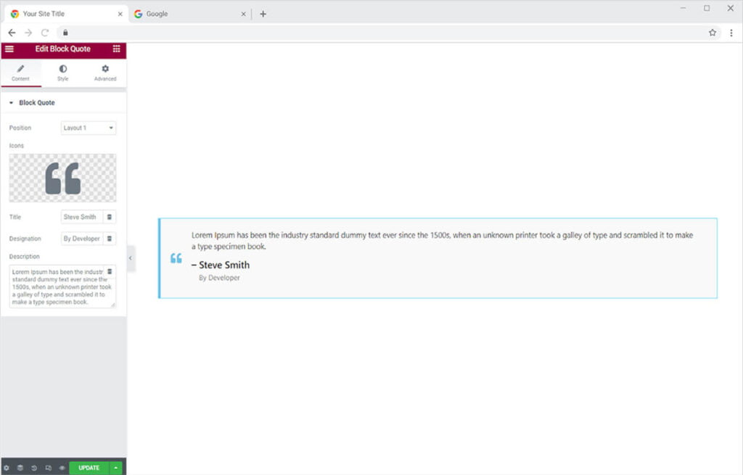This screenshot has width=743, height=475.
Task: Open the Elementor hamburger menu
Action: [x=9, y=49]
